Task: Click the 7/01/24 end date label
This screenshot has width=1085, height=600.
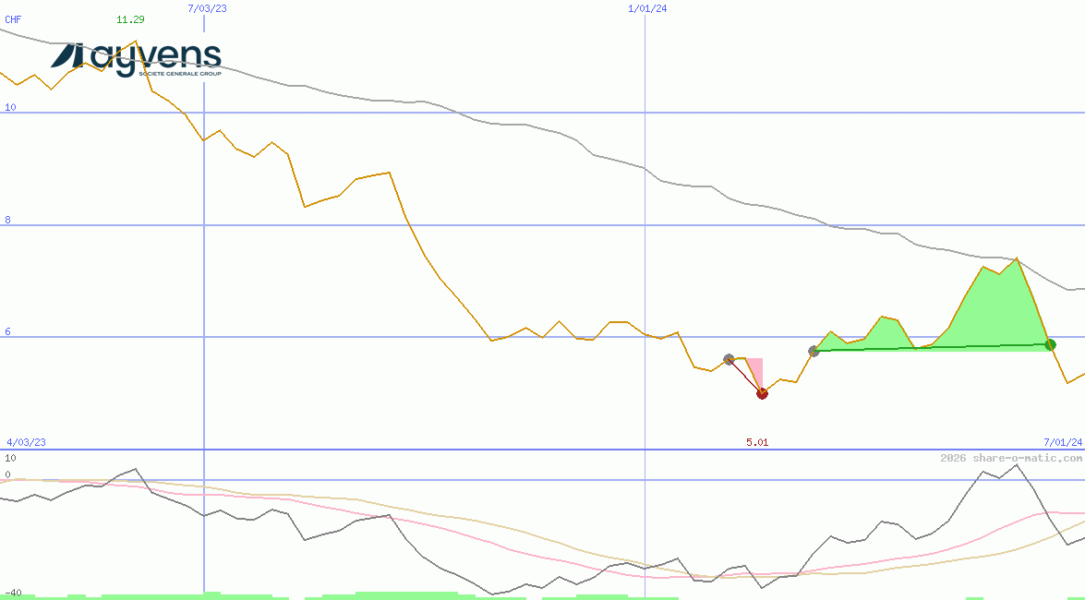Action: 1062,443
